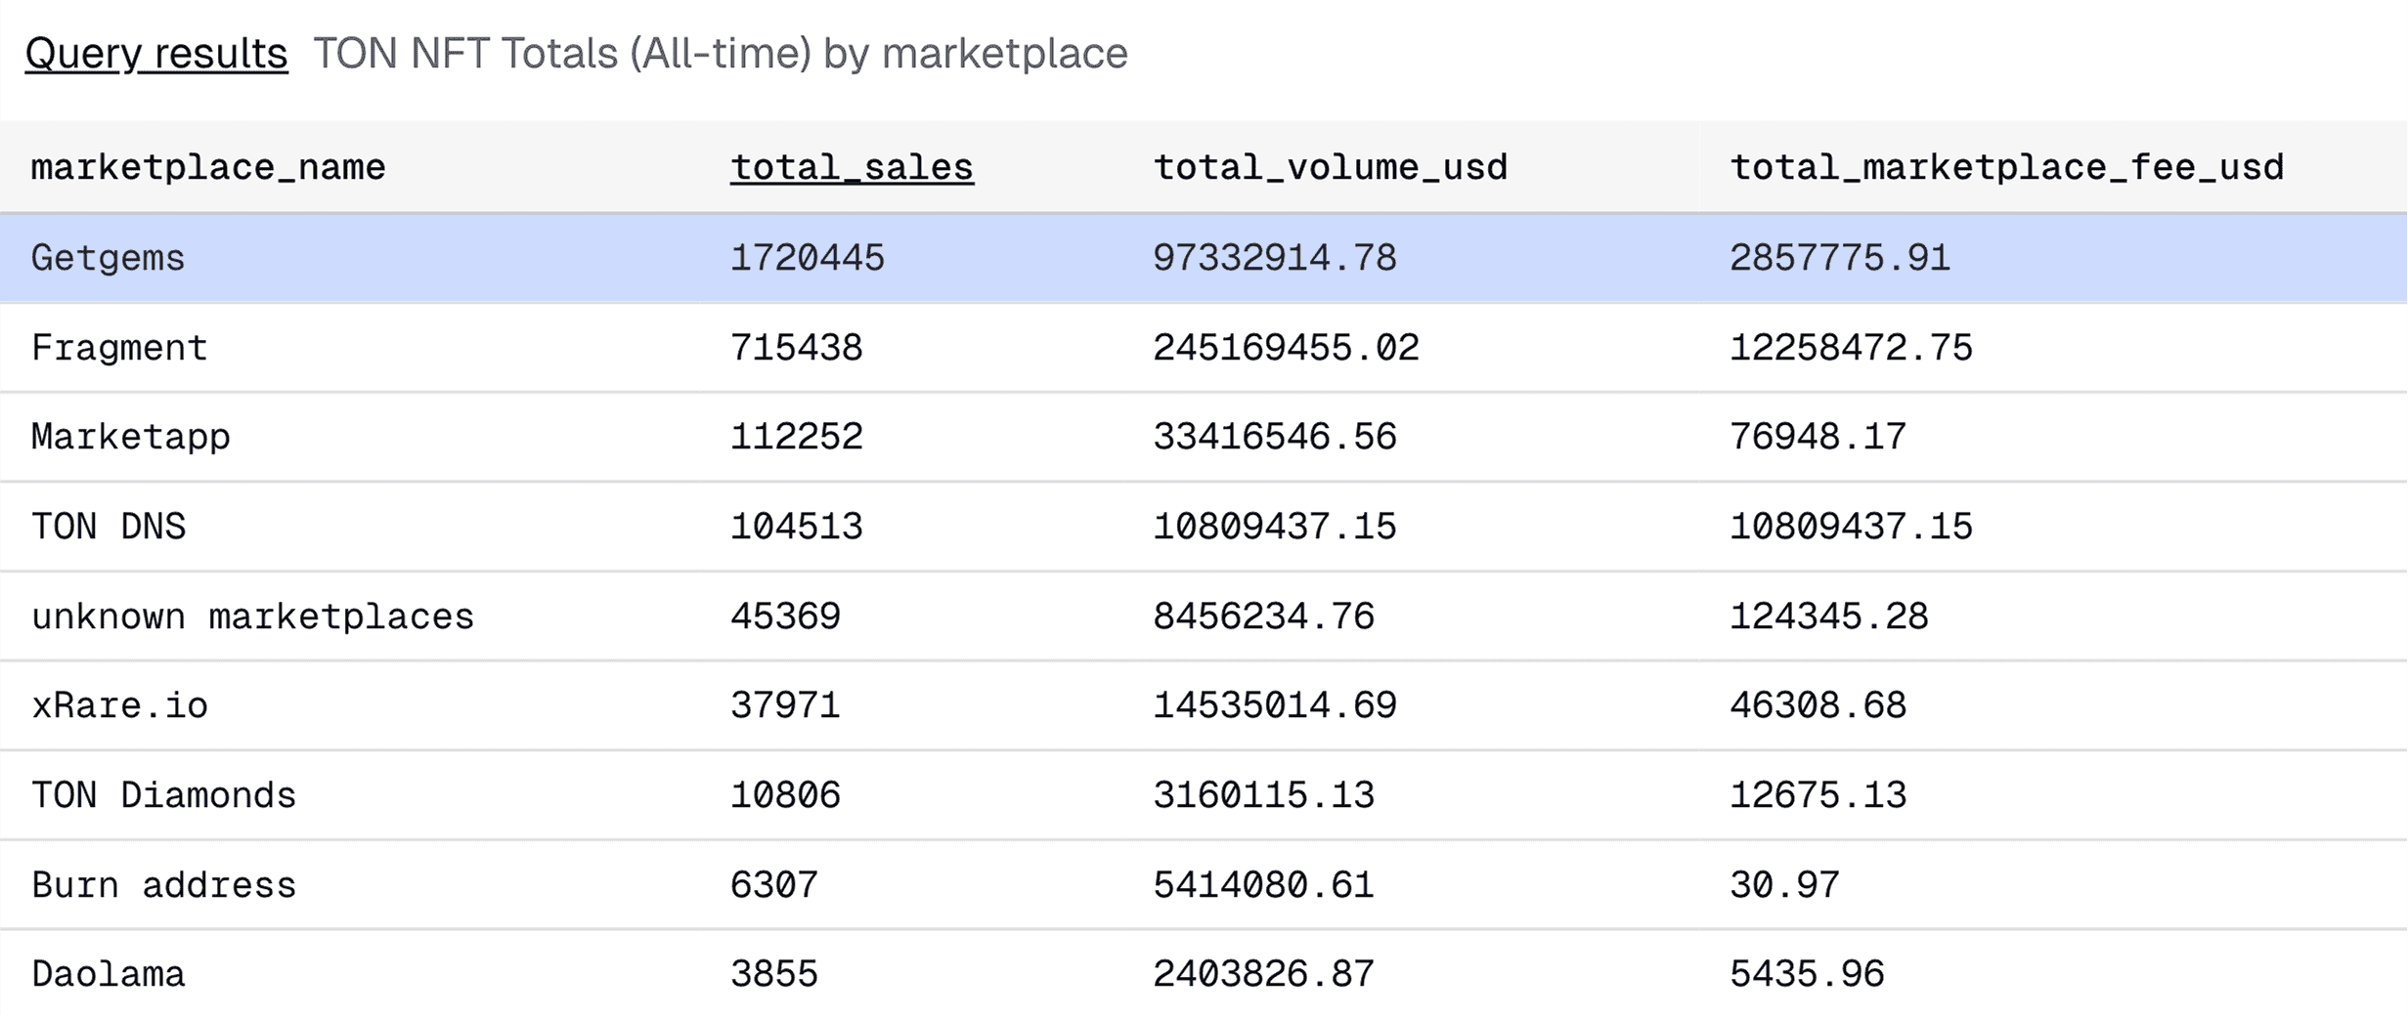Click total sales value 37971

785,705
